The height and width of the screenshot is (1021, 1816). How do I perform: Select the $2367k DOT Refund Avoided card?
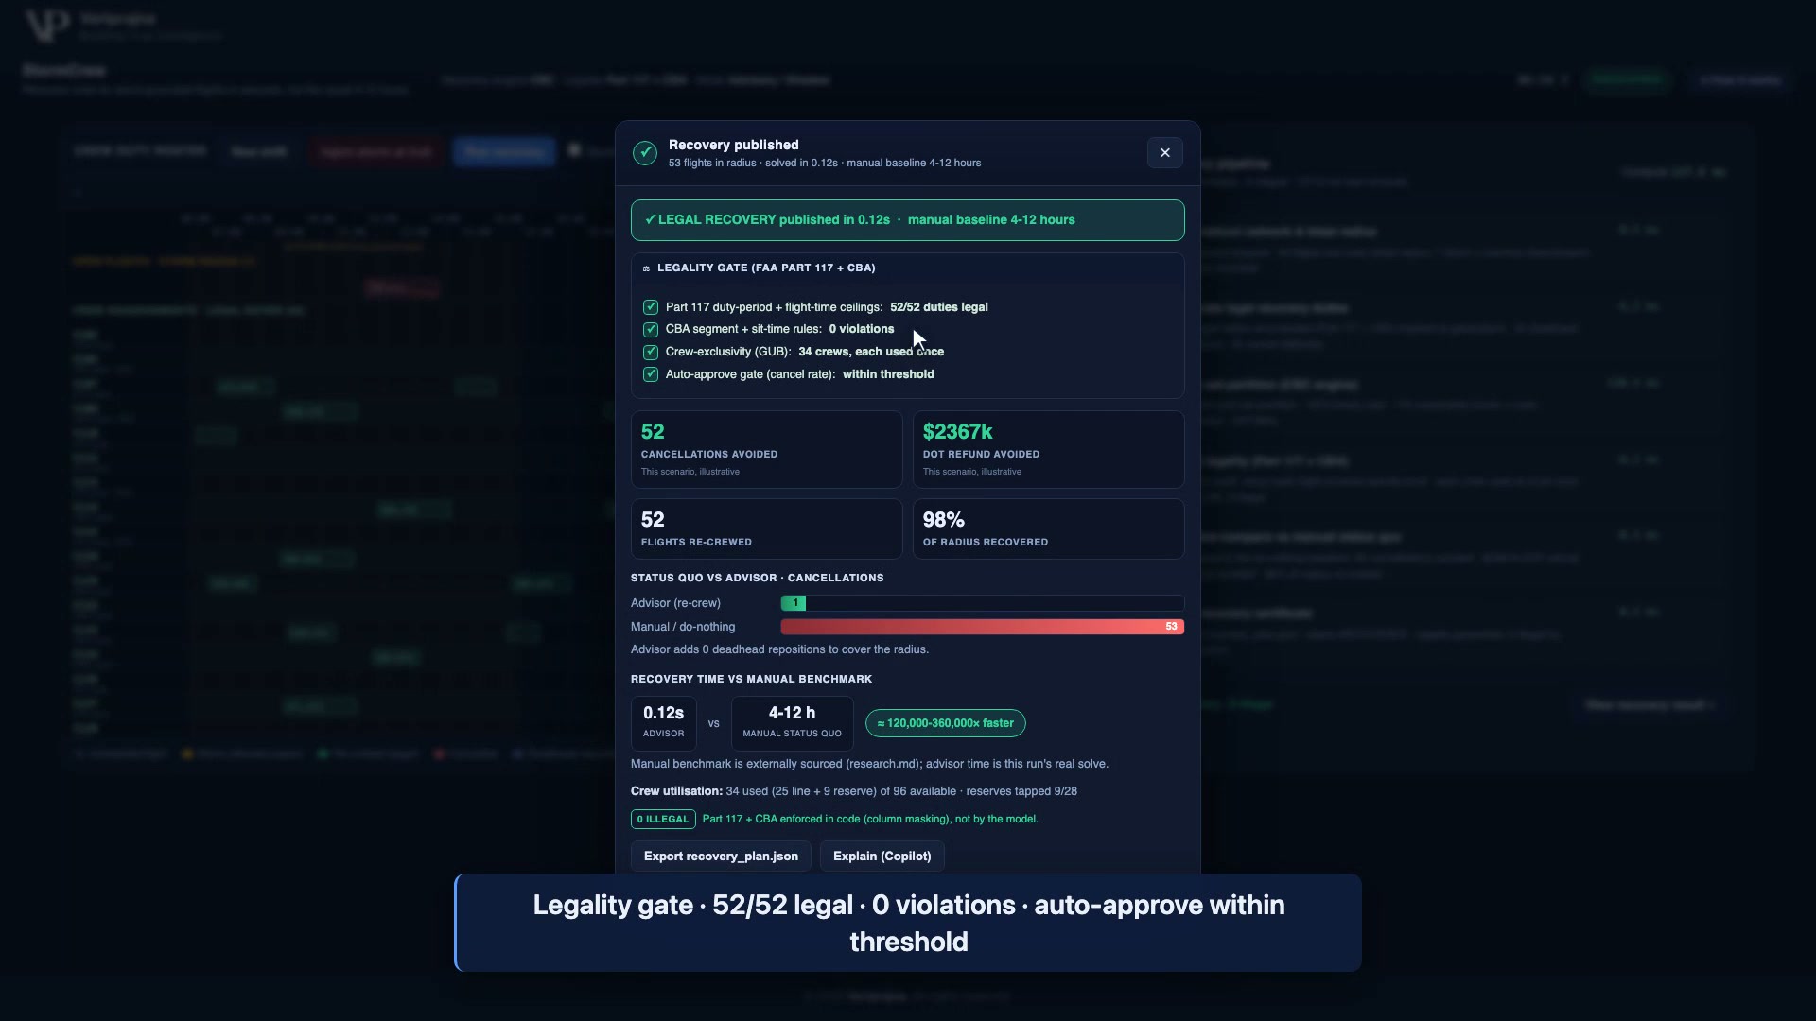coord(1048,450)
